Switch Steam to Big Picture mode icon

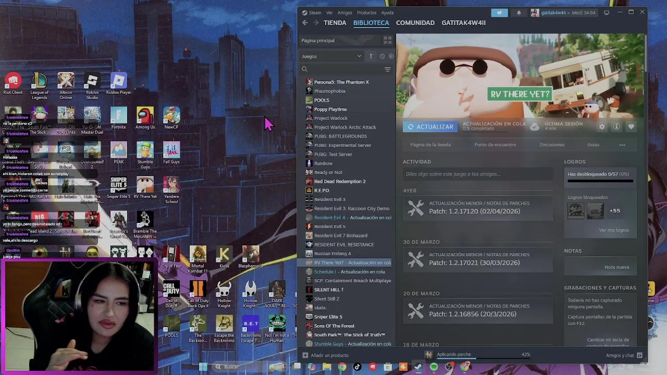607,12
